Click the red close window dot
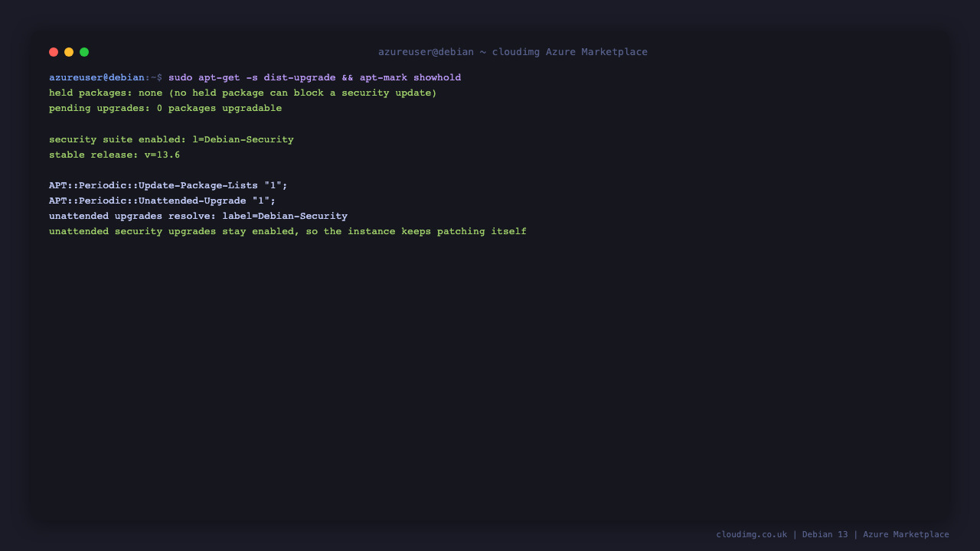The image size is (980, 551). (x=54, y=52)
